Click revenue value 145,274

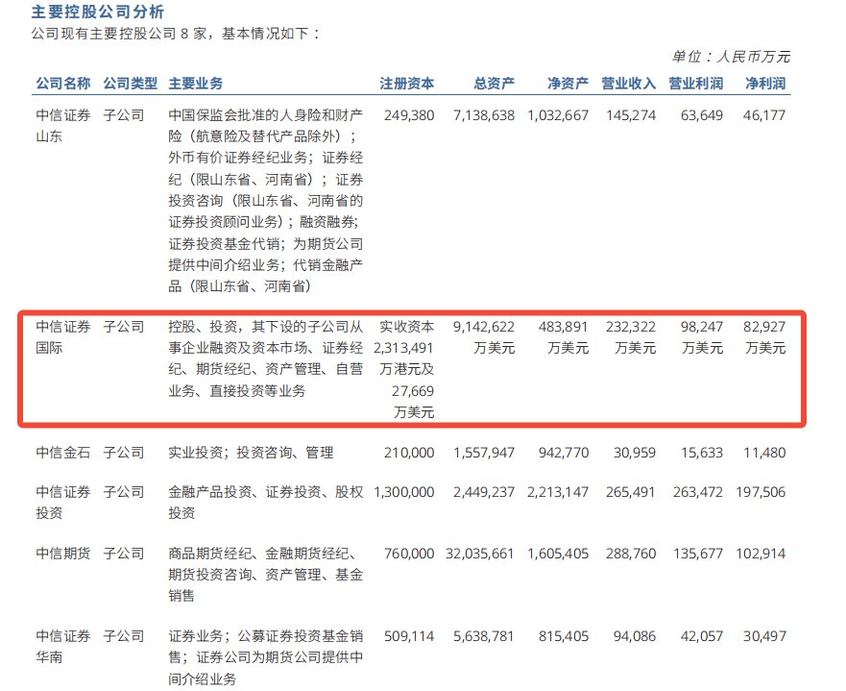[631, 115]
